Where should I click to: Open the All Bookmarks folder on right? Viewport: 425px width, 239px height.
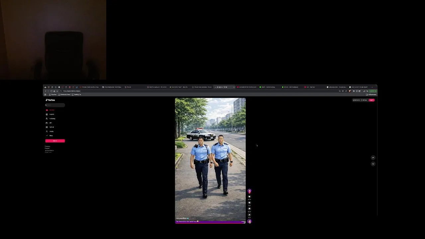pos(371,95)
